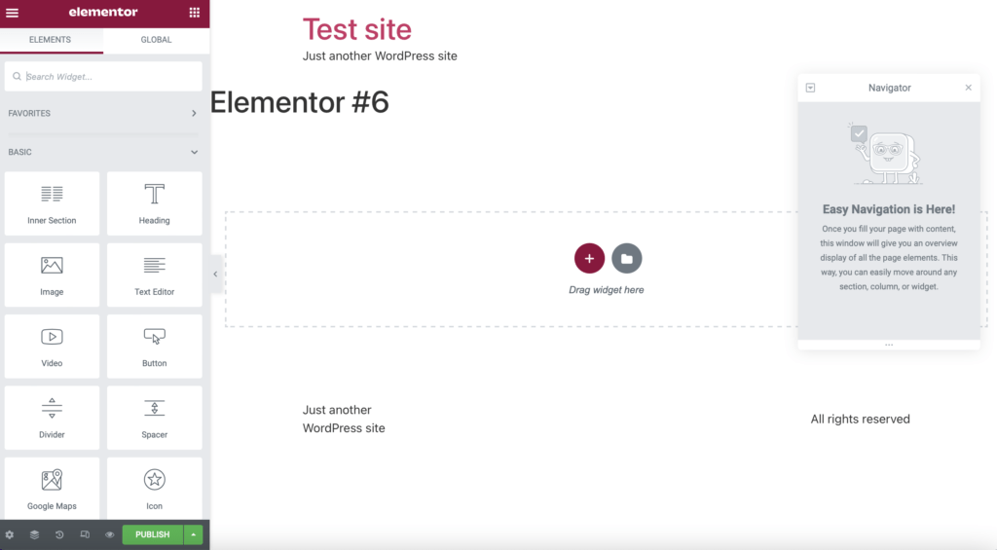Select the Google Maps widget
The width and height of the screenshot is (997, 550).
click(x=52, y=488)
